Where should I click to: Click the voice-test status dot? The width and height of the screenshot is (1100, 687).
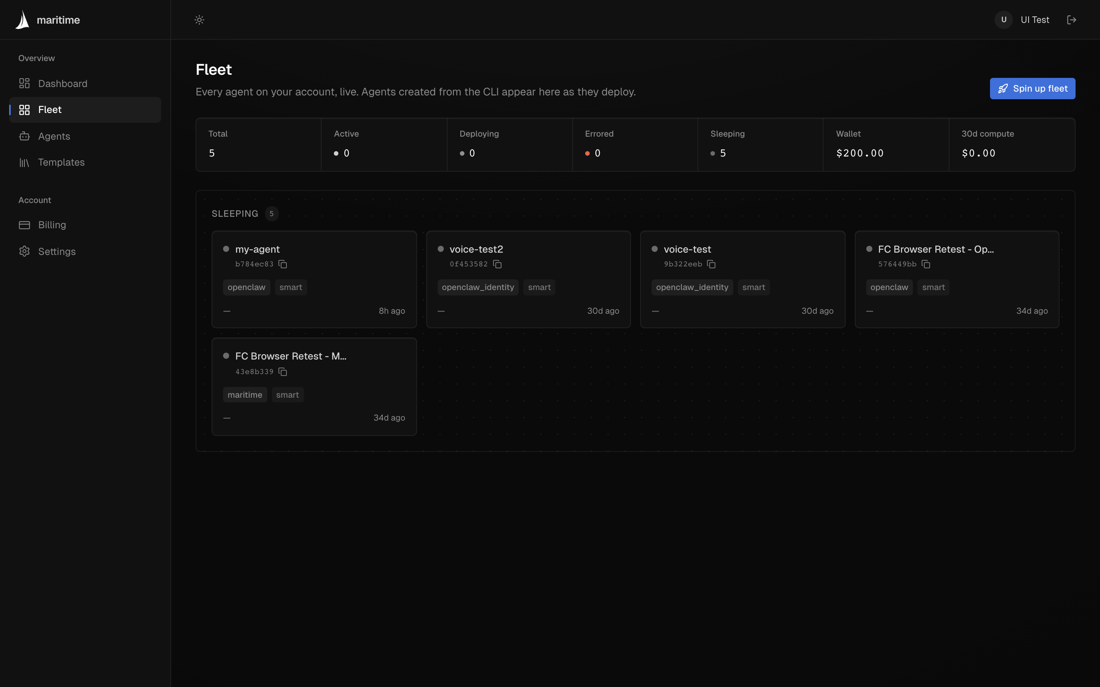pyautogui.click(x=655, y=249)
